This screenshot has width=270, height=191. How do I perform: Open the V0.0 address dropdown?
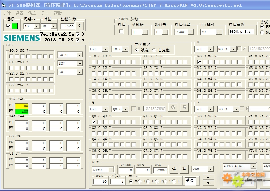[236, 109]
